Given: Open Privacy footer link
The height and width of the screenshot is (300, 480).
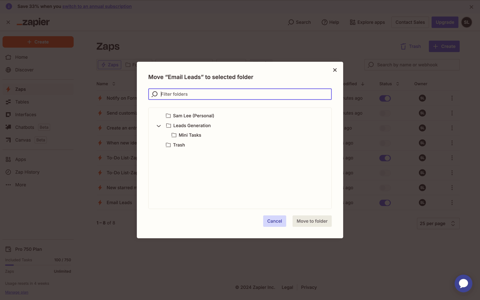Looking at the screenshot, I should tap(309, 287).
